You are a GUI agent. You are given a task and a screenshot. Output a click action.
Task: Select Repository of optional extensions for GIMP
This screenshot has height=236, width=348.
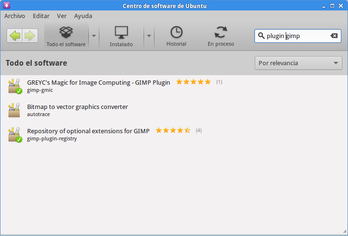coord(88,131)
